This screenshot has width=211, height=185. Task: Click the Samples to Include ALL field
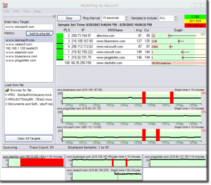[166, 18]
